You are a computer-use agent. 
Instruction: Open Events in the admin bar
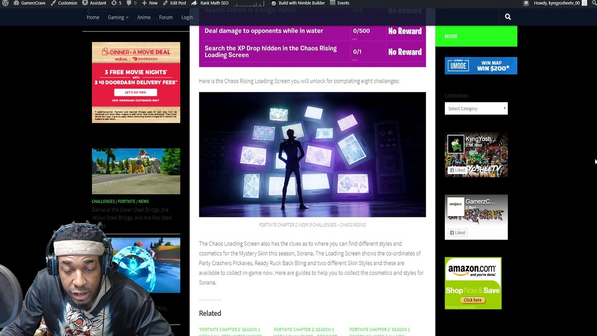pos(340,3)
